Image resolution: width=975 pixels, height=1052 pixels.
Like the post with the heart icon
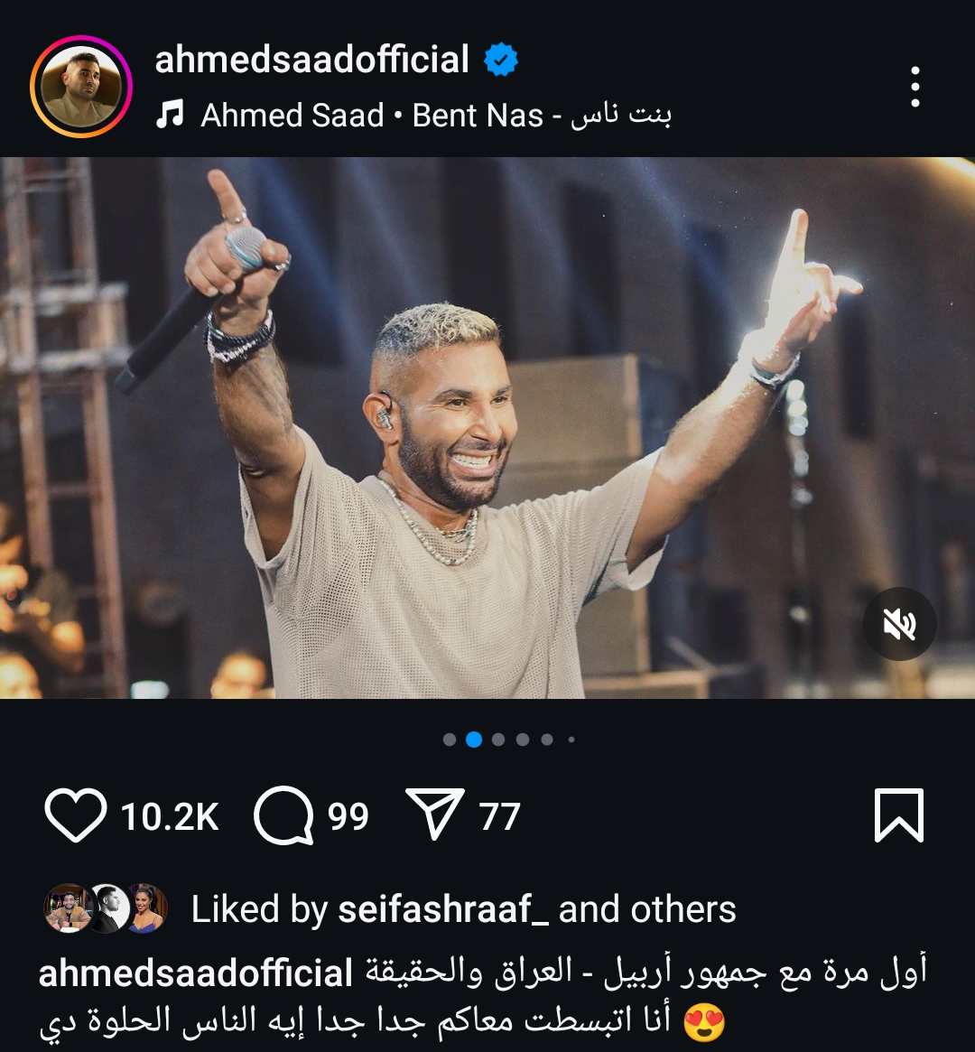tap(75, 815)
